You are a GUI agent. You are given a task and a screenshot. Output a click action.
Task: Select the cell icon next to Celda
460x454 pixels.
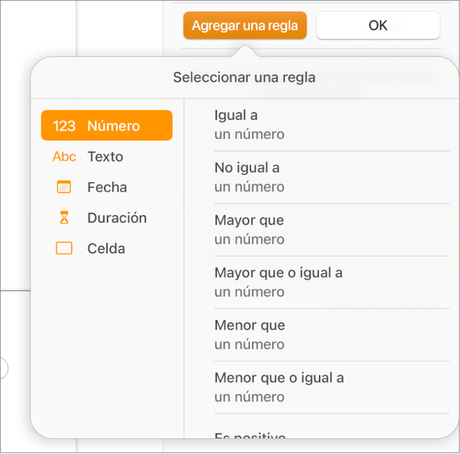click(x=64, y=248)
